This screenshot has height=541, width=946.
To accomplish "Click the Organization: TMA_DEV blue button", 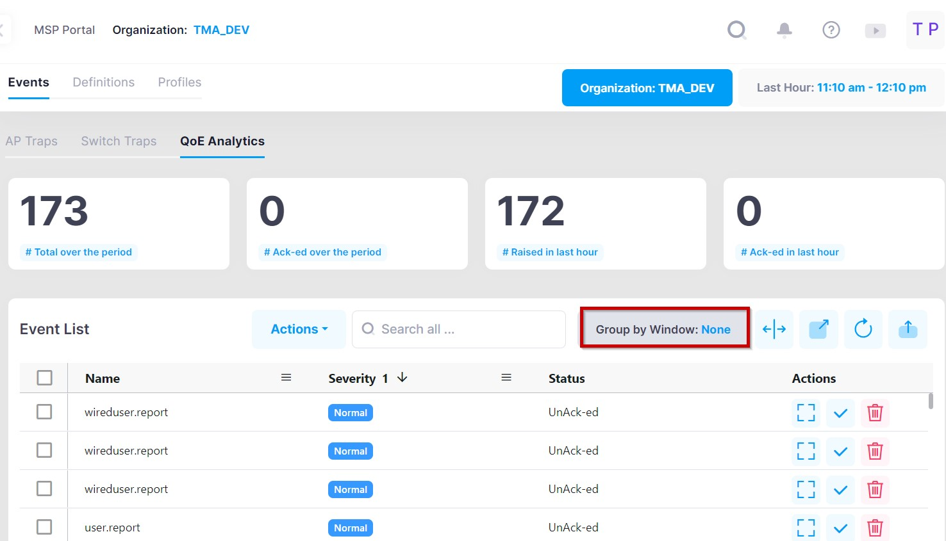I will (647, 88).
